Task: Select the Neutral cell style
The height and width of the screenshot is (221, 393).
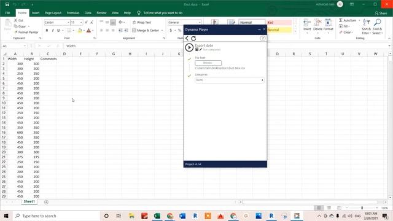Action: pyautogui.click(x=279, y=30)
